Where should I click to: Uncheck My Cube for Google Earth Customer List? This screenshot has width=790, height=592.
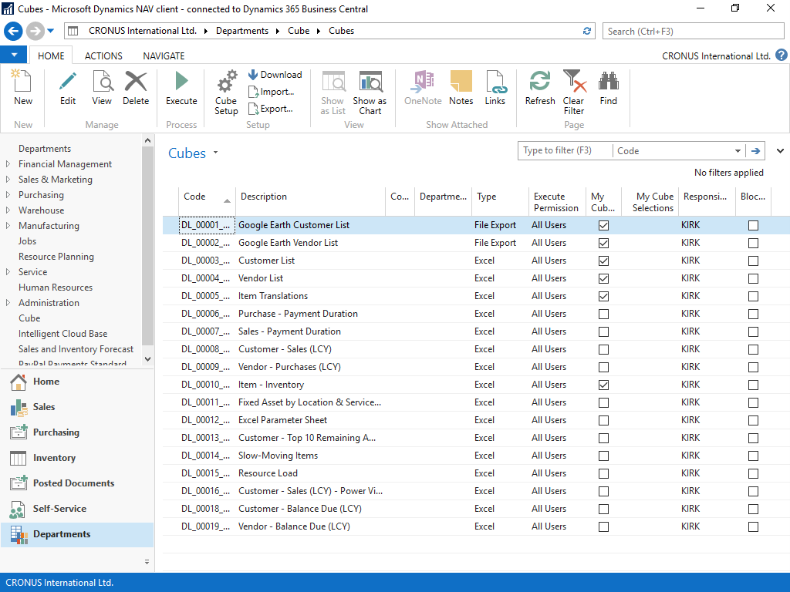pyautogui.click(x=603, y=226)
